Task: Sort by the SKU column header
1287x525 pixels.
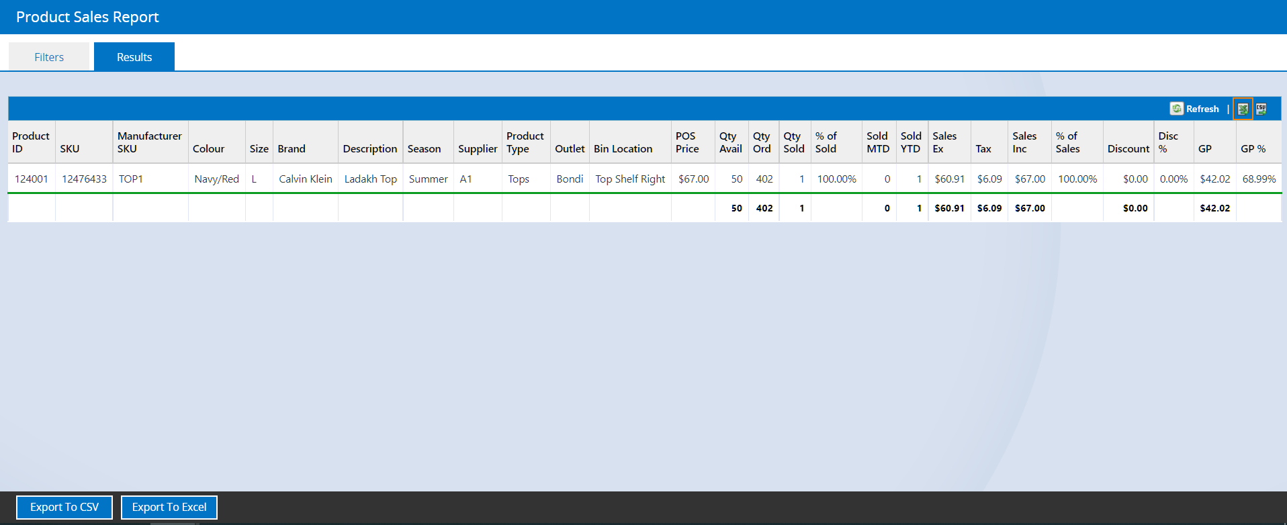Action: [x=84, y=142]
